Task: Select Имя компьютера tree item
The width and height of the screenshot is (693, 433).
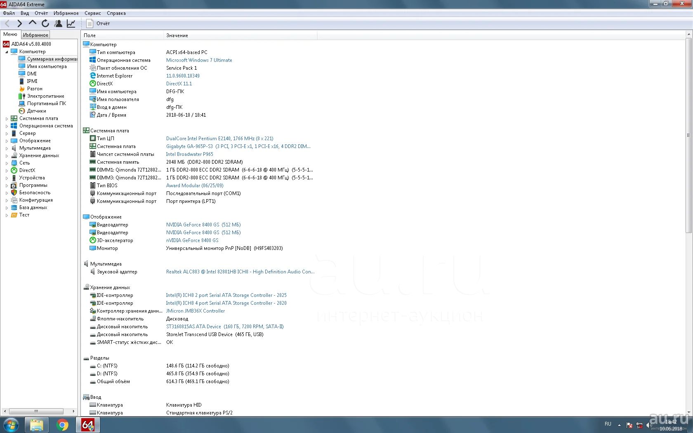Action: tap(43, 66)
